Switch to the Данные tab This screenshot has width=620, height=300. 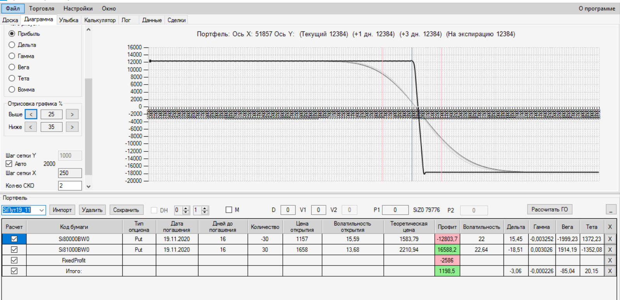click(x=152, y=20)
